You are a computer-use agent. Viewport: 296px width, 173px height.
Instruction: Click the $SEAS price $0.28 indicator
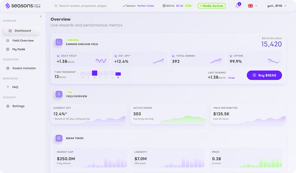click(x=179, y=6)
